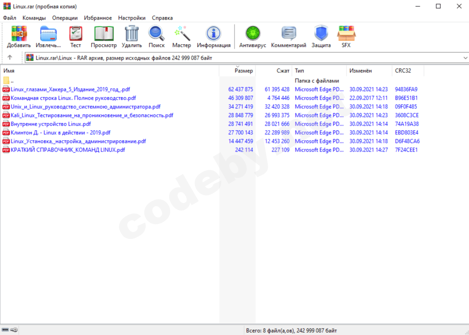The width and height of the screenshot is (469, 335).
Task: Click PDF icon of КРАТКИЙ СПРАВОЧНИК_КОМАНД file
Action: (6, 150)
